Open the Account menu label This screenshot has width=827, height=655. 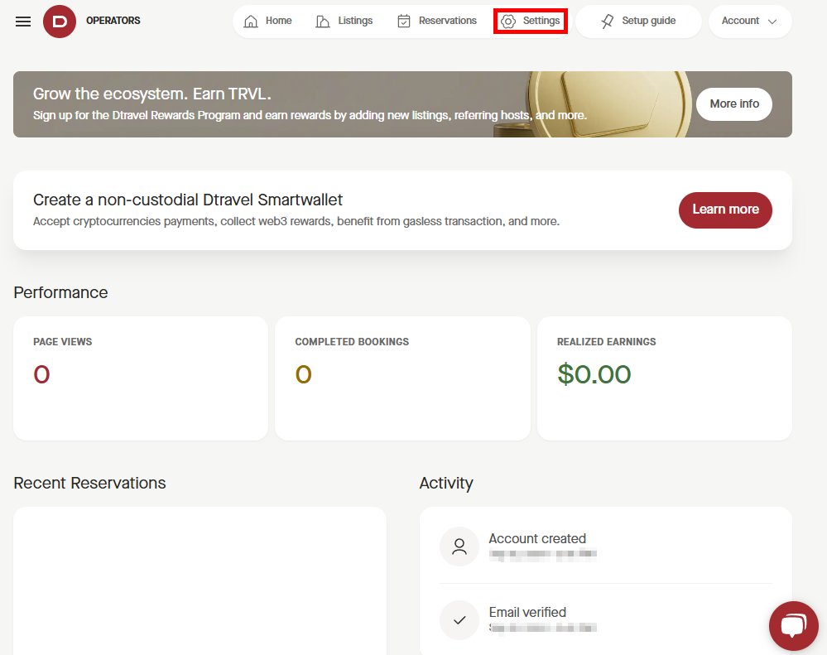coord(741,21)
